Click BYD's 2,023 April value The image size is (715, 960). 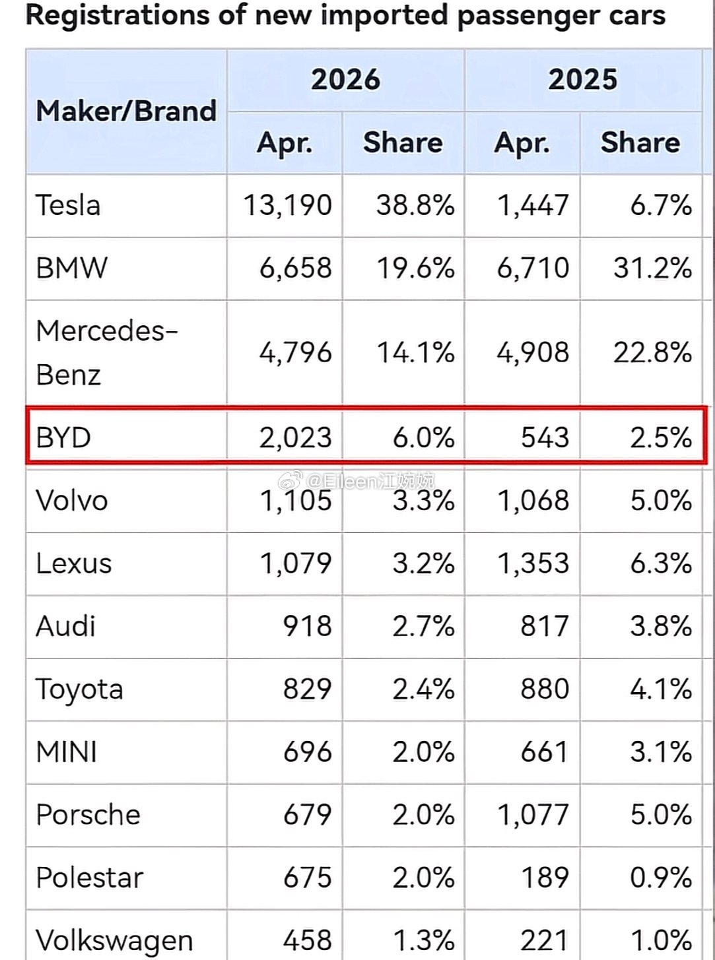295,437
